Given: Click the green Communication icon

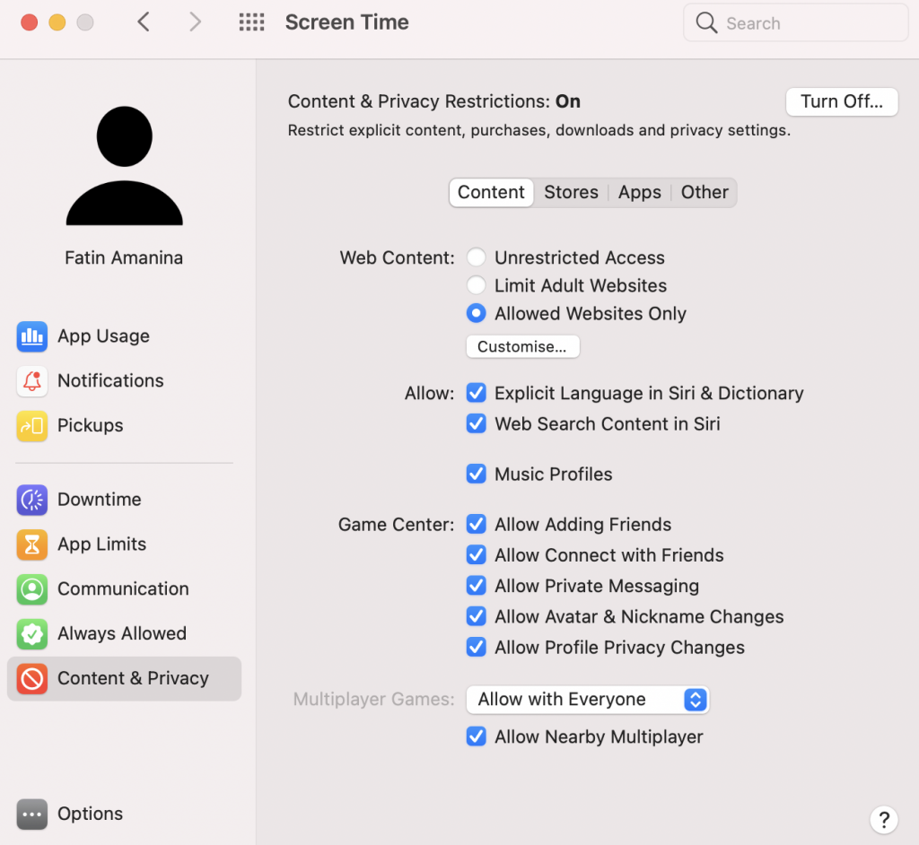Looking at the screenshot, I should click(32, 589).
